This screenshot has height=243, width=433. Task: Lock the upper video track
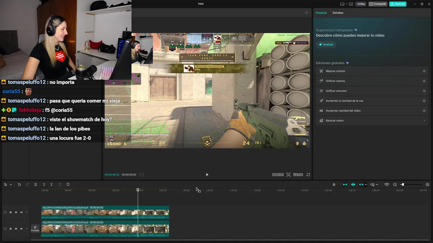(10, 212)
